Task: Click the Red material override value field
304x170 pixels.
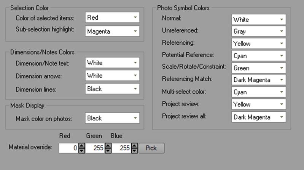Action: pyautogui.click(x=68, y=148)
